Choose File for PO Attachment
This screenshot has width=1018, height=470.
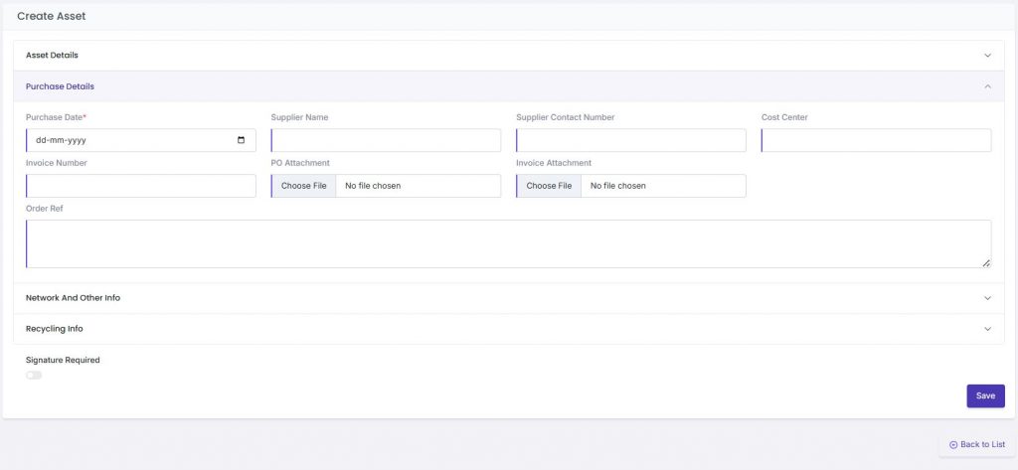[x=303, y=186]
